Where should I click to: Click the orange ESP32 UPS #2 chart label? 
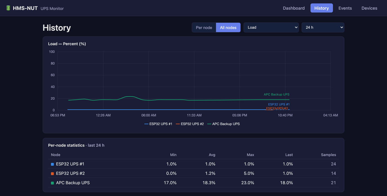[x=277, y=108]
